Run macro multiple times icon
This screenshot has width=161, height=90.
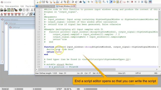coord(142,2)
